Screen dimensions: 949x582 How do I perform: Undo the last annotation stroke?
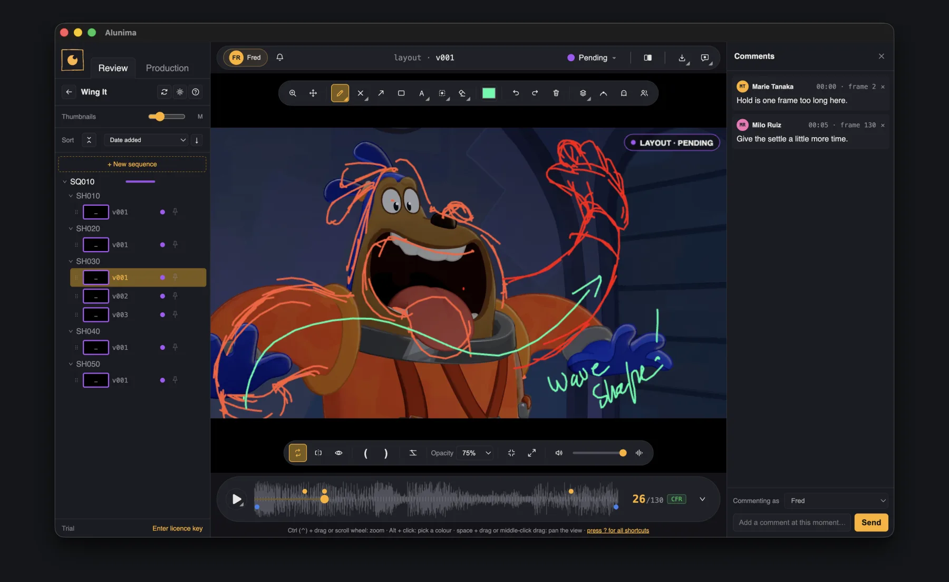[x=516, y=93]
